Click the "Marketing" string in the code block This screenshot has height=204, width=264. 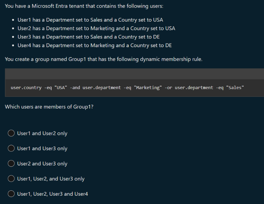coord(147,88)
